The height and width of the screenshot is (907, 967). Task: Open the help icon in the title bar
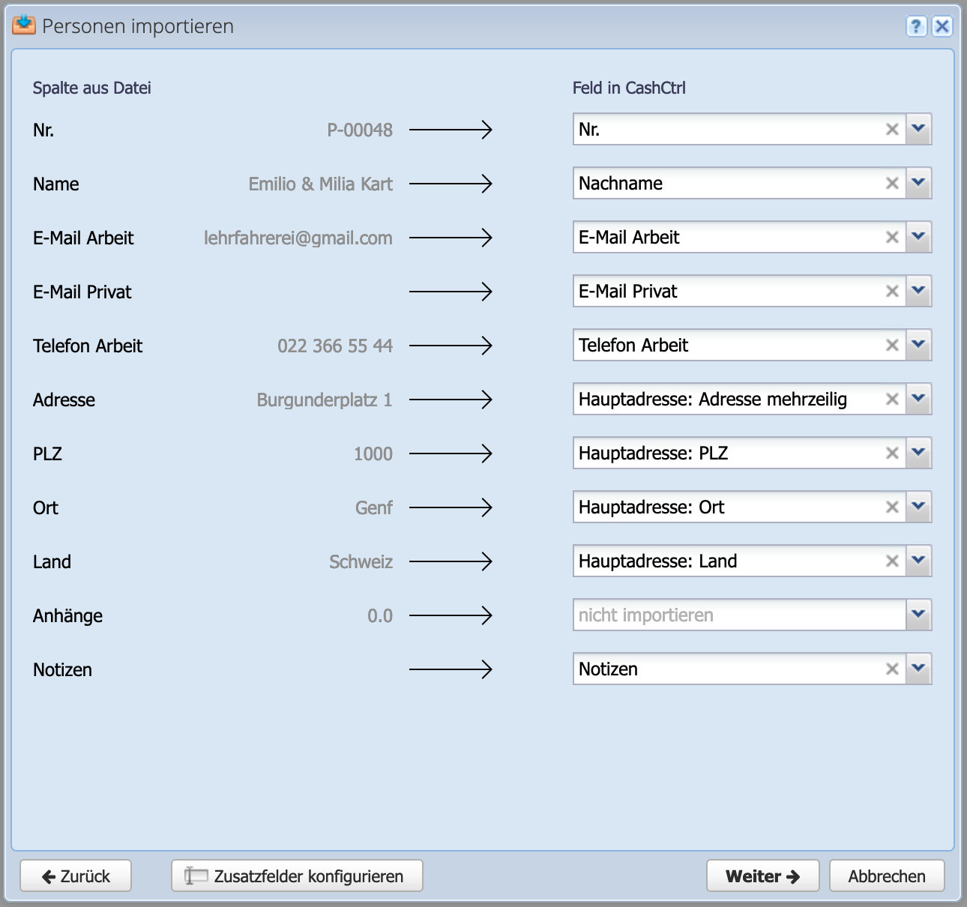pos(915,26)
